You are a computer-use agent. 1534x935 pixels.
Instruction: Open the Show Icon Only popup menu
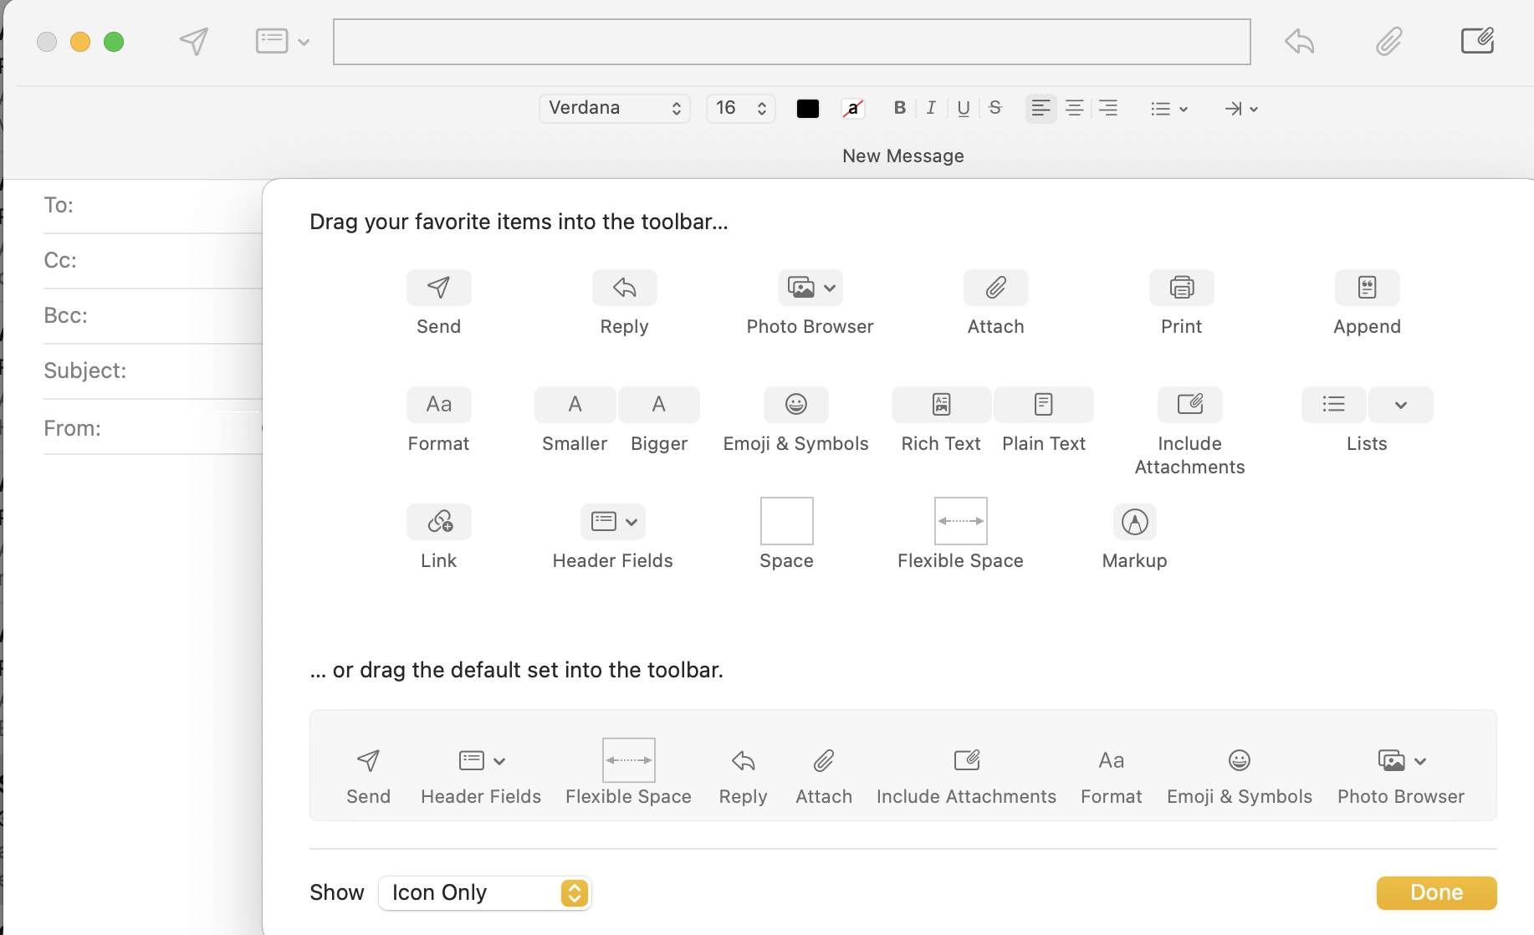click(x=485, y=892)
